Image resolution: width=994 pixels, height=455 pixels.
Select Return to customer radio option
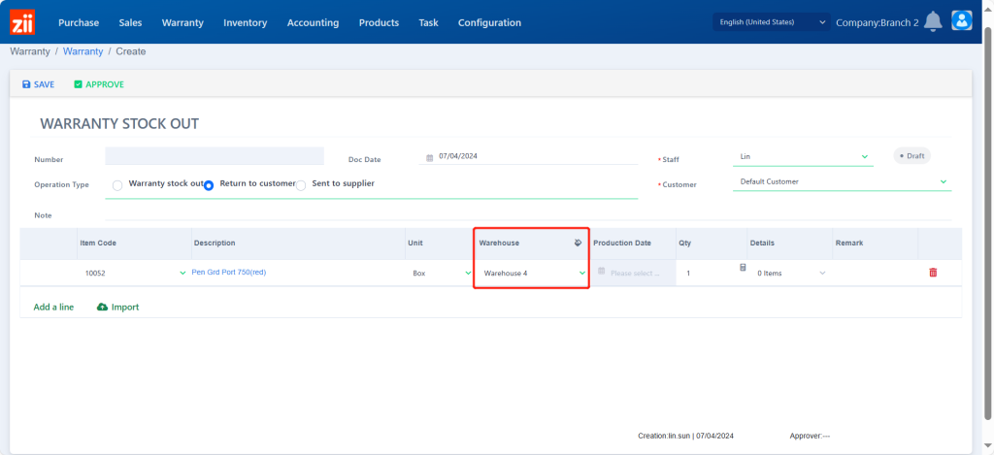tap(209, 185)
